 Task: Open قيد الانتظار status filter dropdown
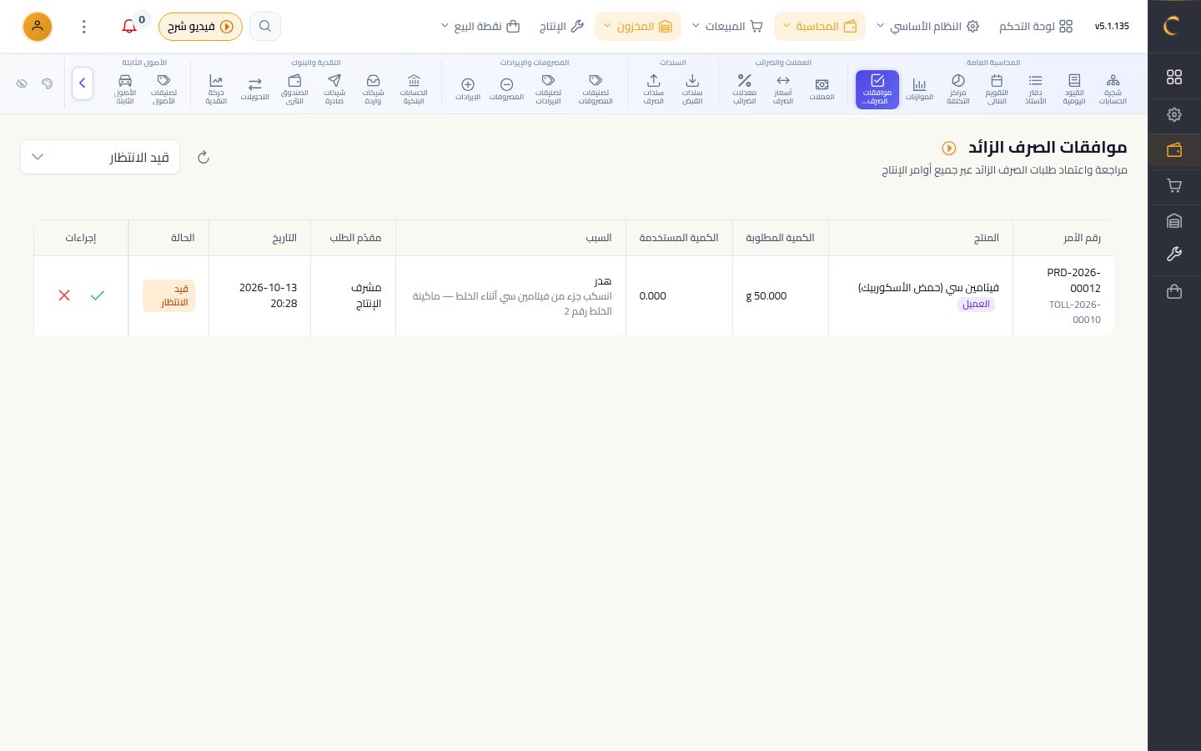pos(100,157)
